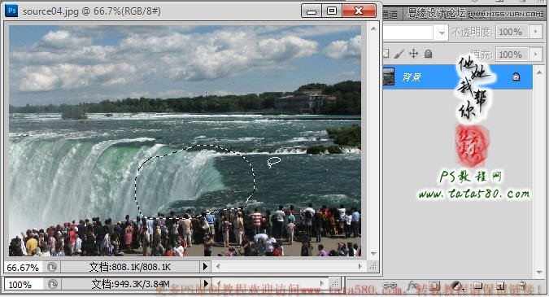Toggle the lock position icon
This screenshot has height=297, width=549.
coord(413,54)
